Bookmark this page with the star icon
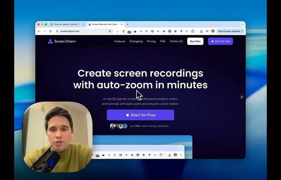Screen dimensions: 281x180 click(x=110, y=31)
